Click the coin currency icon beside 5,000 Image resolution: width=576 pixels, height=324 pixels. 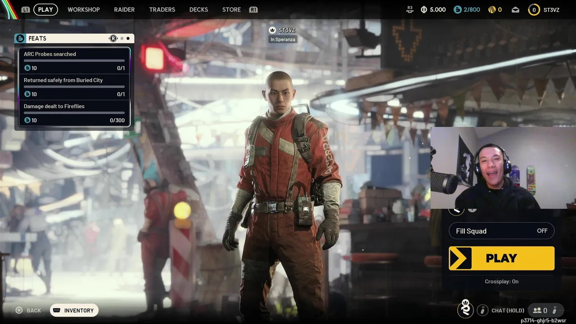[424, 9]
